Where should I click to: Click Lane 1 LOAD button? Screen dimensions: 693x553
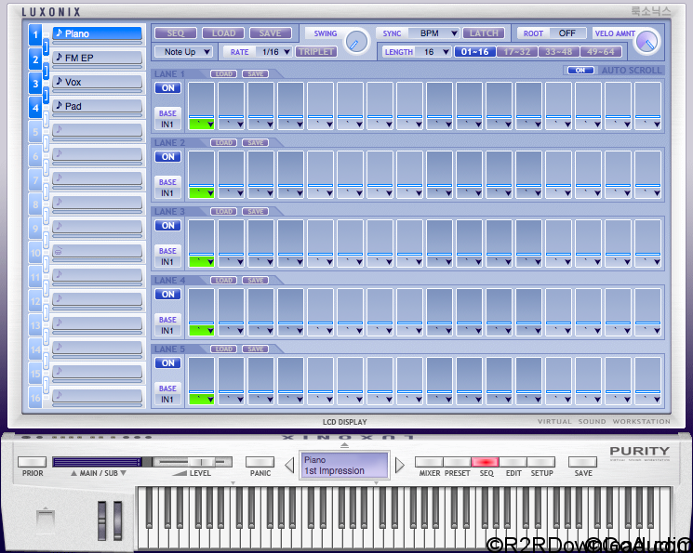tap(223, 73)
